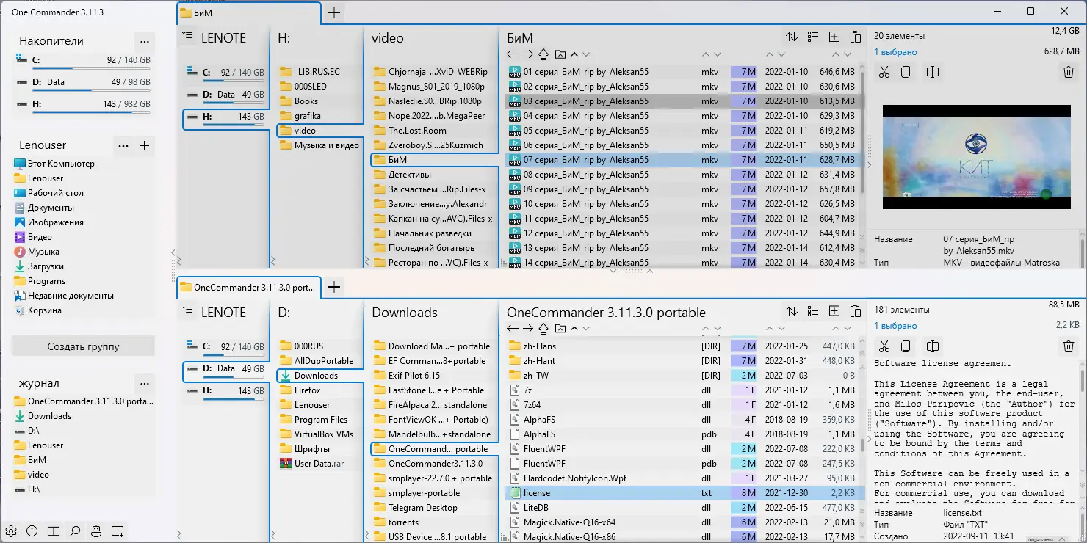Click Создать группу button
The height and width of the screenshot is (543, 1087).
pyautogui.click(x=83, y=346)
